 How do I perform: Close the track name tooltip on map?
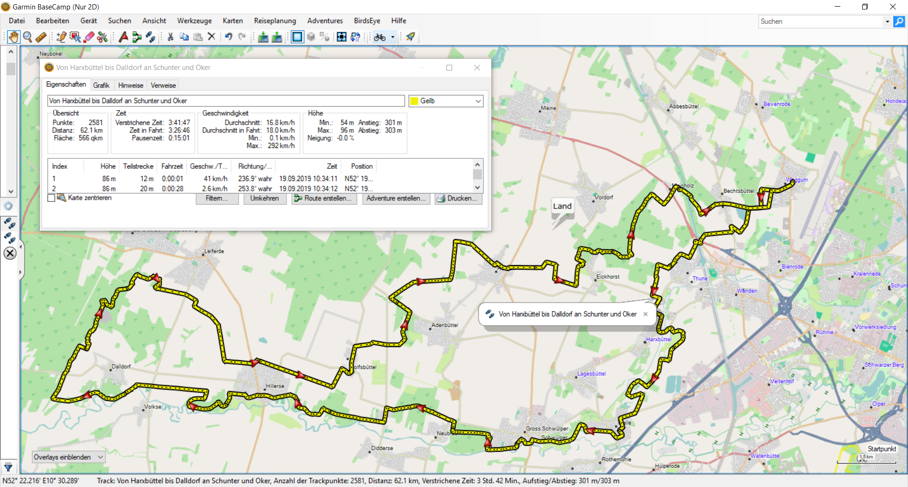(x=646, y=314)
